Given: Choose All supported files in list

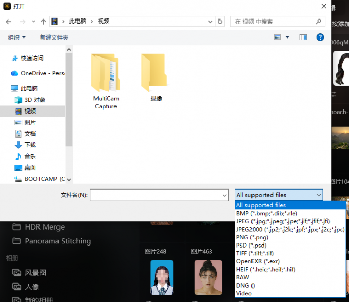Looking at the screenshot, I should click(x=290, y=205).
